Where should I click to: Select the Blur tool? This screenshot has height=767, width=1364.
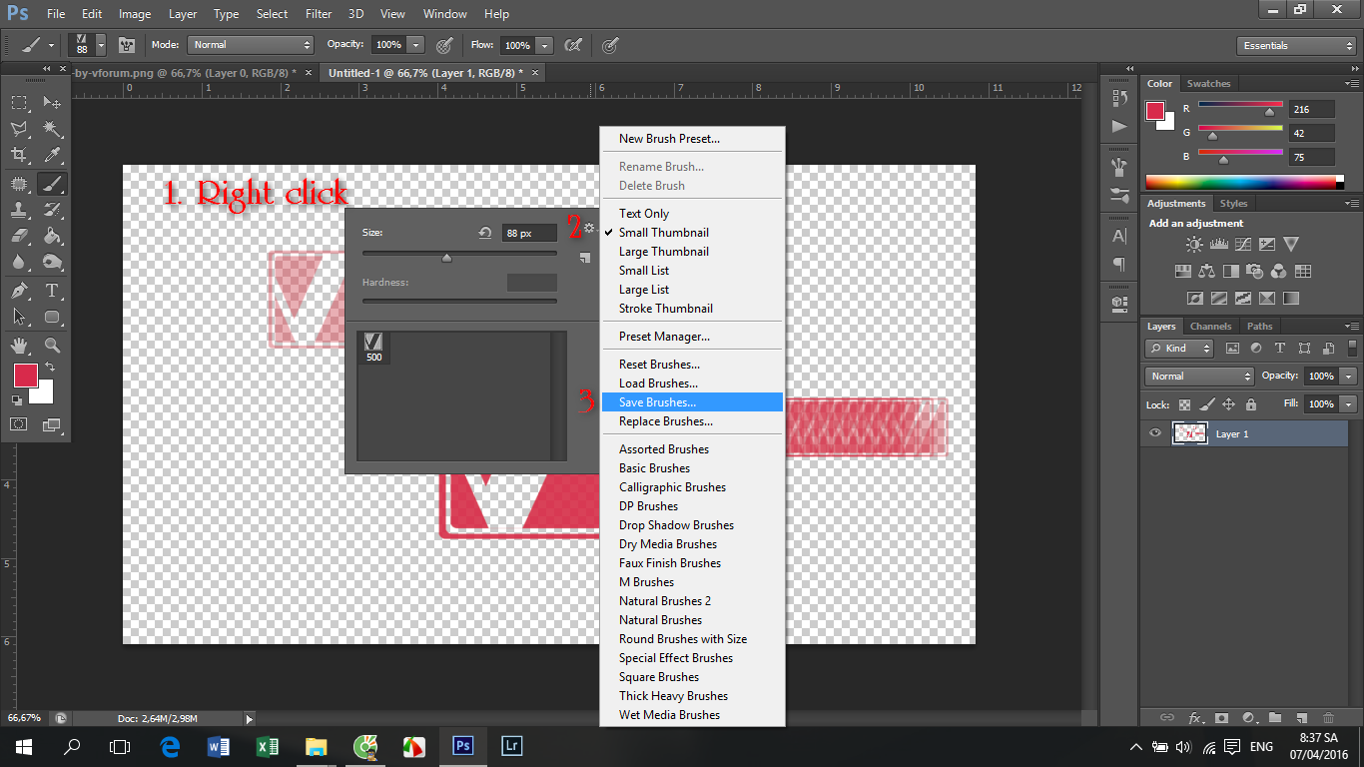[19, 262]
